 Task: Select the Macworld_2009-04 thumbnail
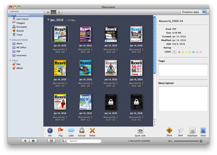click(x=60, y=34)
